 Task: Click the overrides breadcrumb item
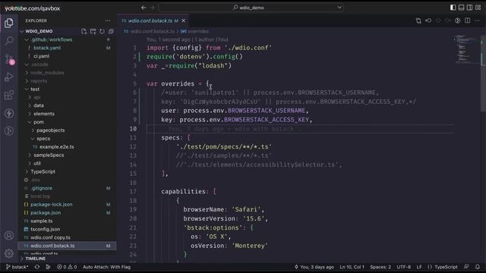[x=195, y=31]
